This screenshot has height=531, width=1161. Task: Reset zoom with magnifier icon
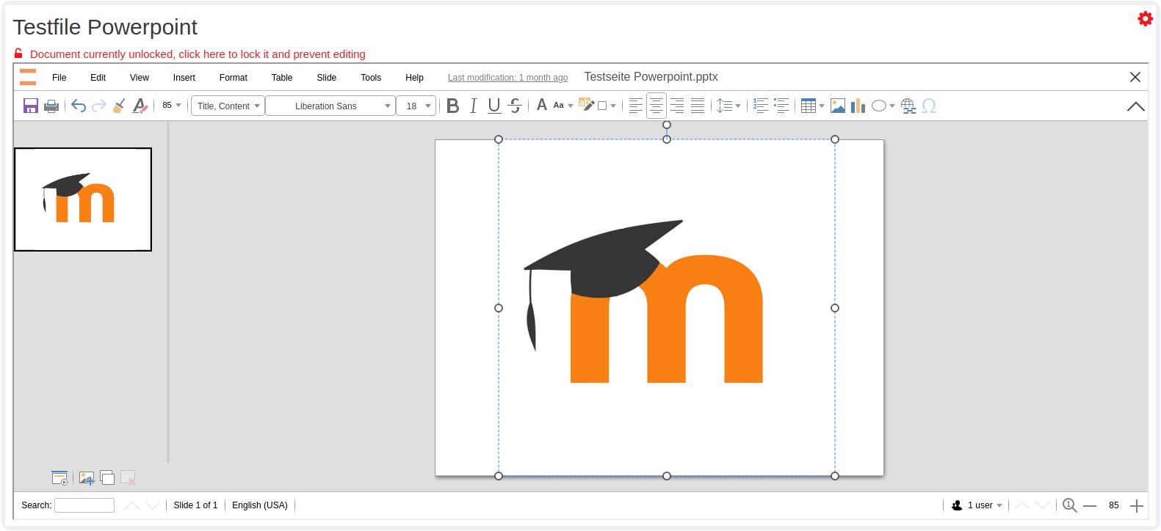1070,505
